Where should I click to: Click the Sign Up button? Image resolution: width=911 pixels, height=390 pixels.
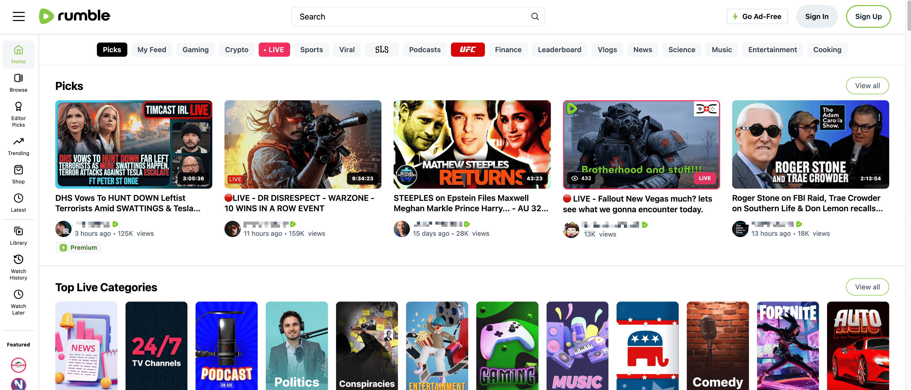point(868,17)
